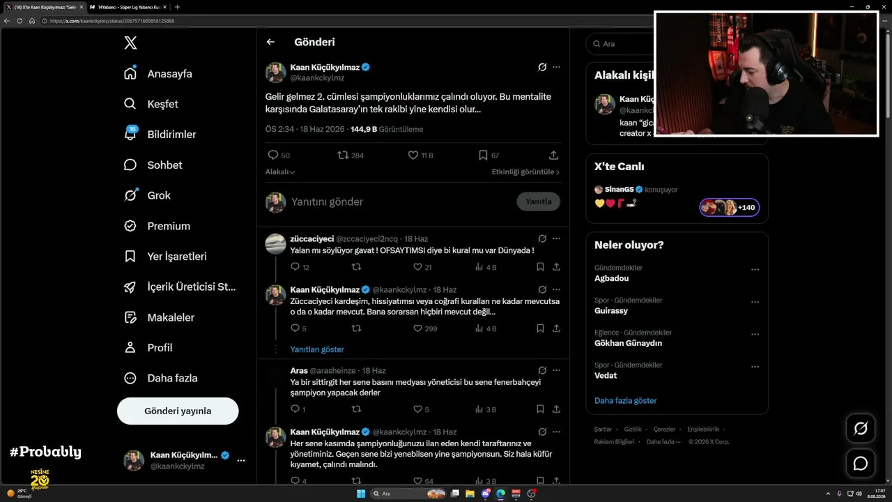
Task: Open Yer İşaretleri in the sidebar
Action: [x=165, y=257]
